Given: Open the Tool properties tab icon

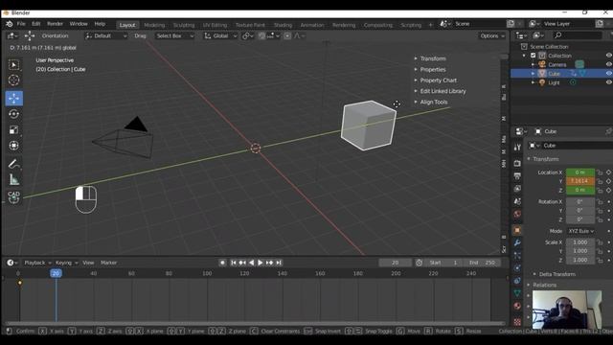Looking at the screenshot, I should (517, 148).
